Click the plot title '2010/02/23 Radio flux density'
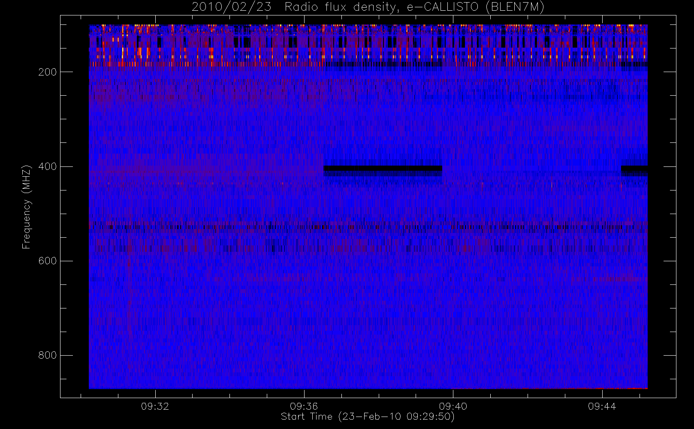Image resolution: width=694 pixels, height=429 pixels. [x=368, y=7]
